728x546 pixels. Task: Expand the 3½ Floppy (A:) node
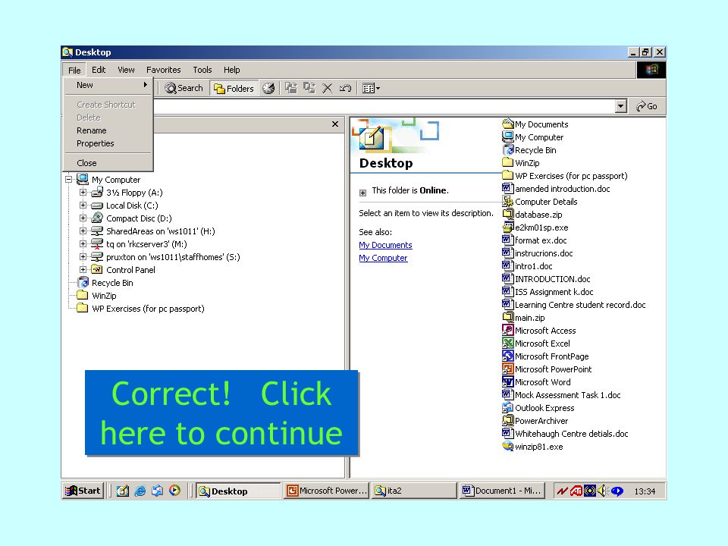(83, 192)
